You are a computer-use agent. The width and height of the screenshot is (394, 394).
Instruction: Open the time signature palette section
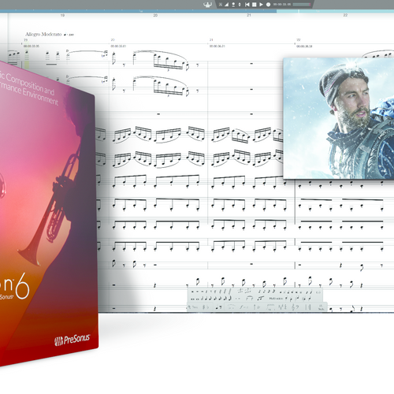click(283, 307)
